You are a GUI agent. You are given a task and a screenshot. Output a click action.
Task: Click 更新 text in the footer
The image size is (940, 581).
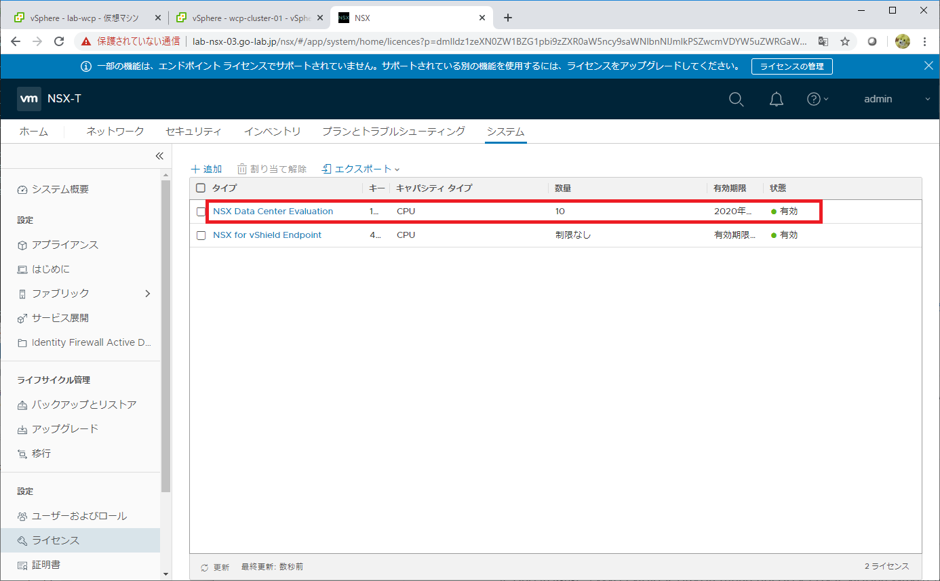point(221,567)
